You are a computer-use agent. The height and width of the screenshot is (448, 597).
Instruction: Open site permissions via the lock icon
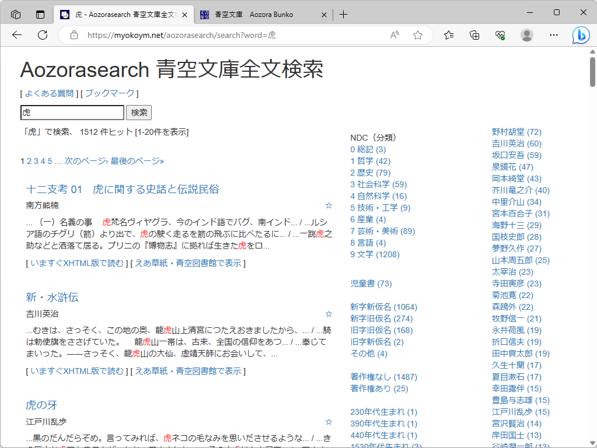74,35
